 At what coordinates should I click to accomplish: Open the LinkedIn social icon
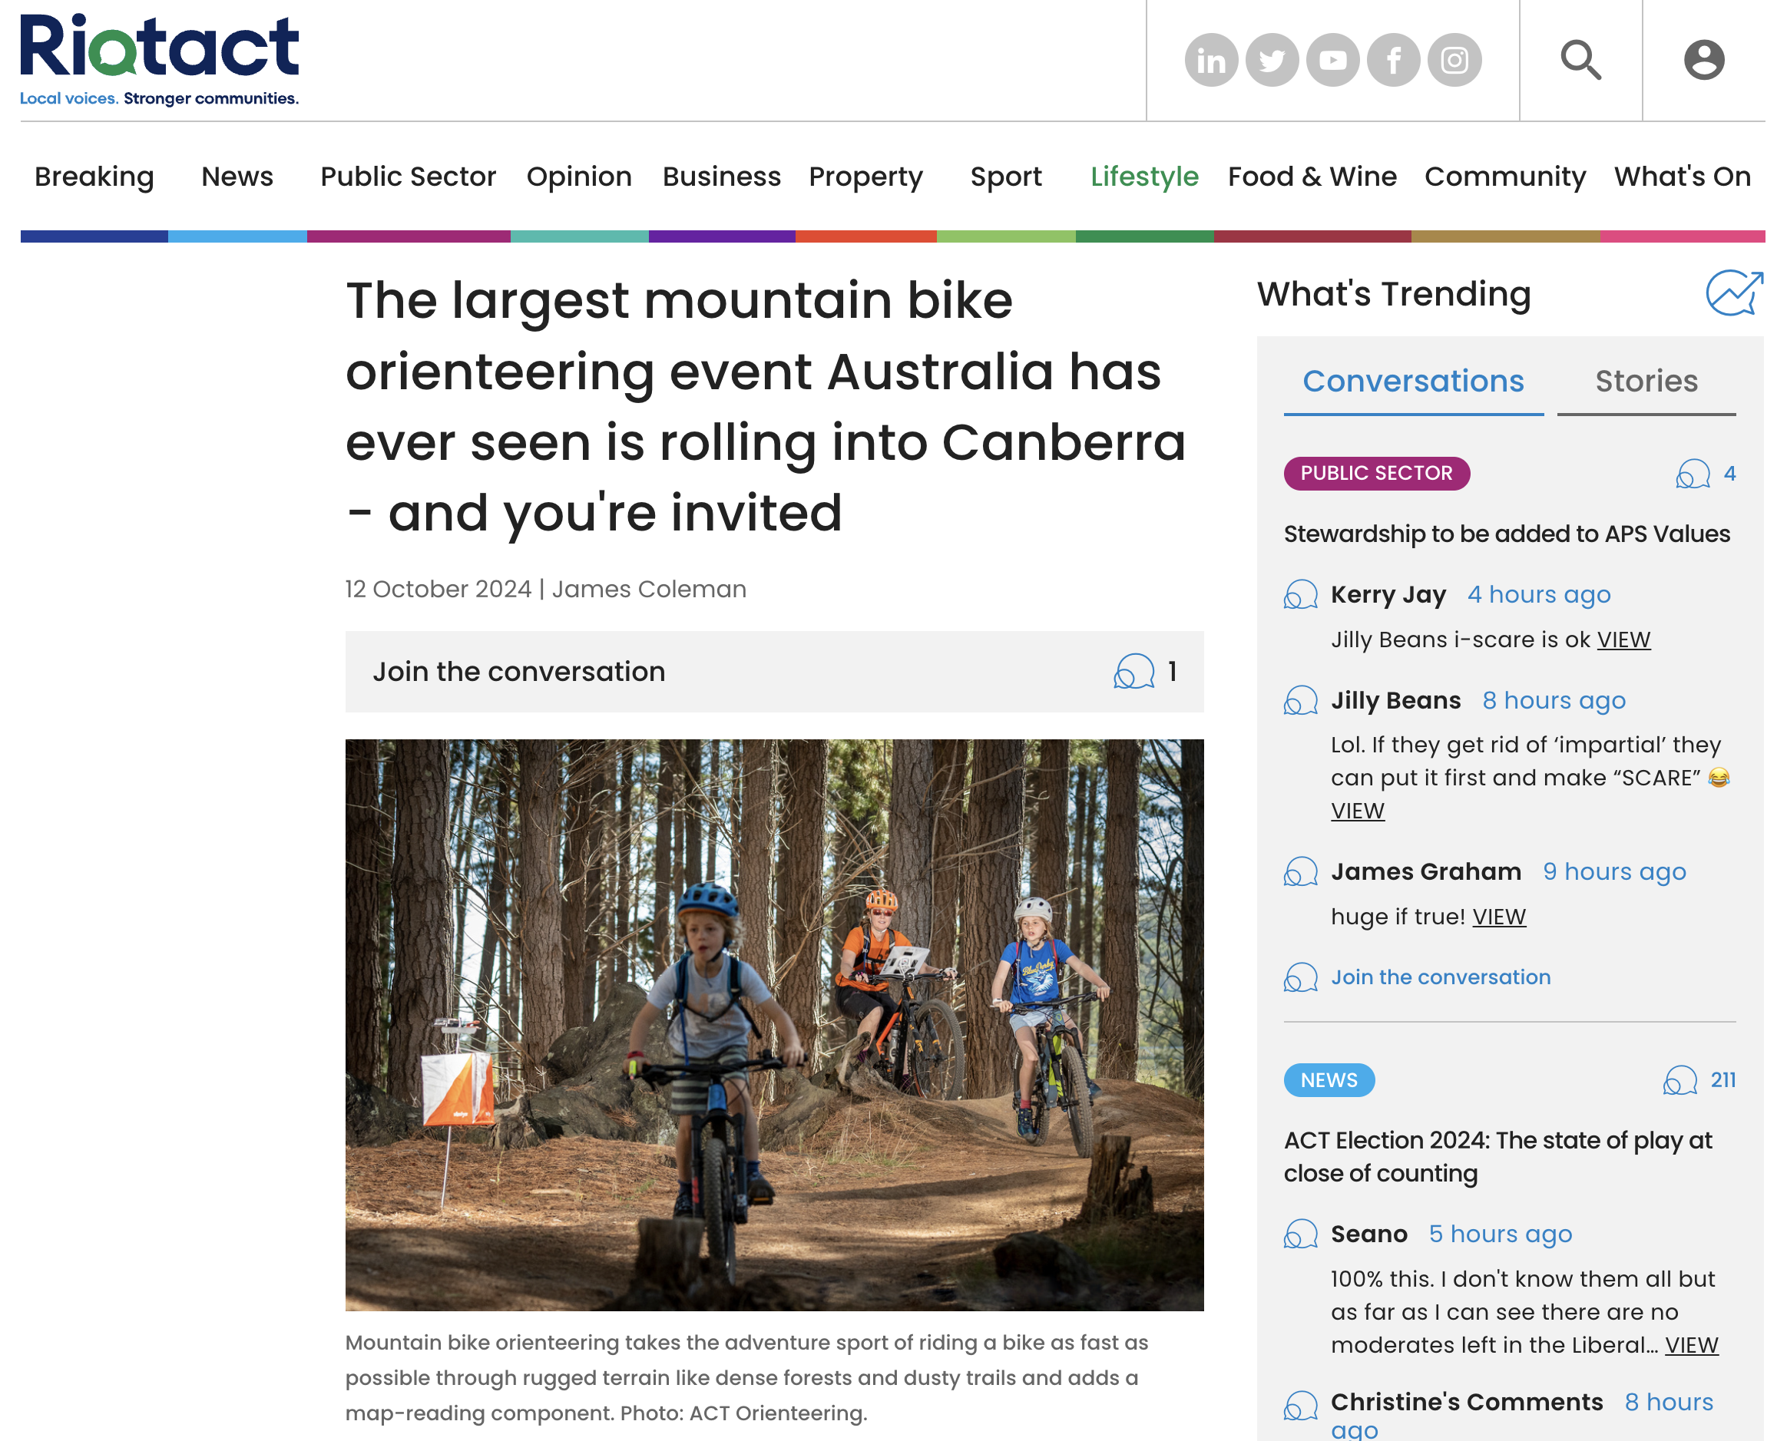pyautogui.click(x=1211, y=60)
